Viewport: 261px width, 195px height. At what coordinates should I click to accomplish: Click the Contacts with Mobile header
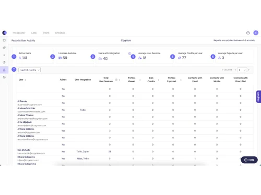[x=217, y=80]
